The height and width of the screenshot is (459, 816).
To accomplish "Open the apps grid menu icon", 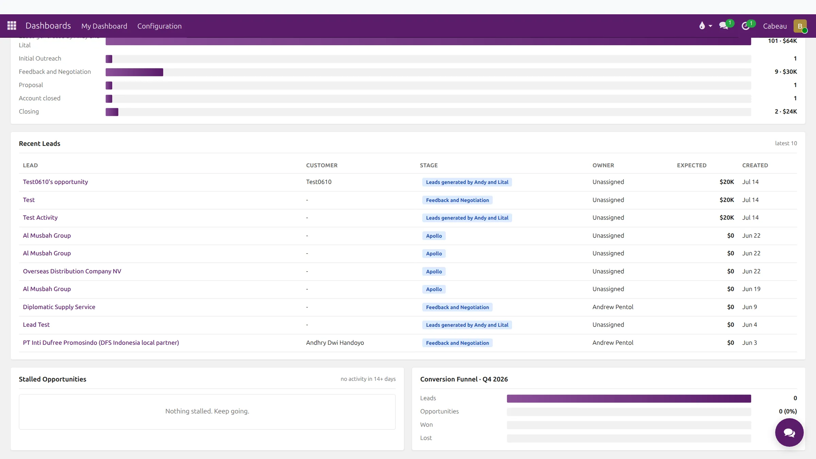I will coord(12,26).
